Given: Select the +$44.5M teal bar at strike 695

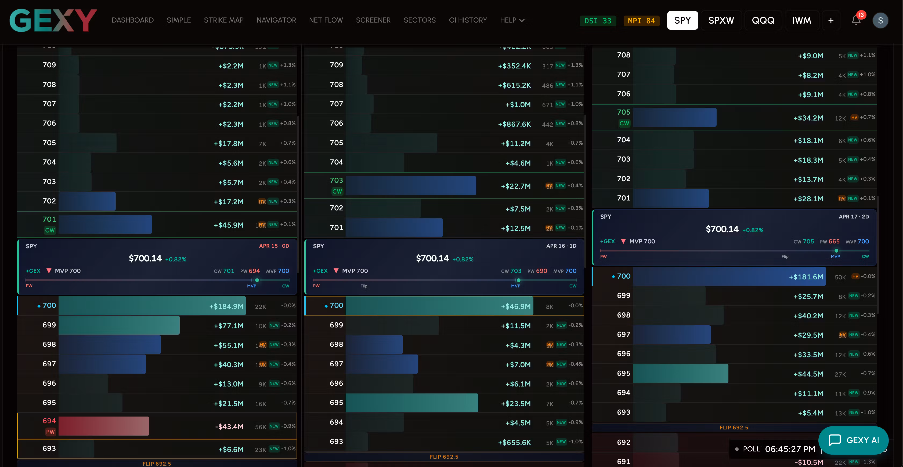Looking at the screenshot, I should [680, 373].
